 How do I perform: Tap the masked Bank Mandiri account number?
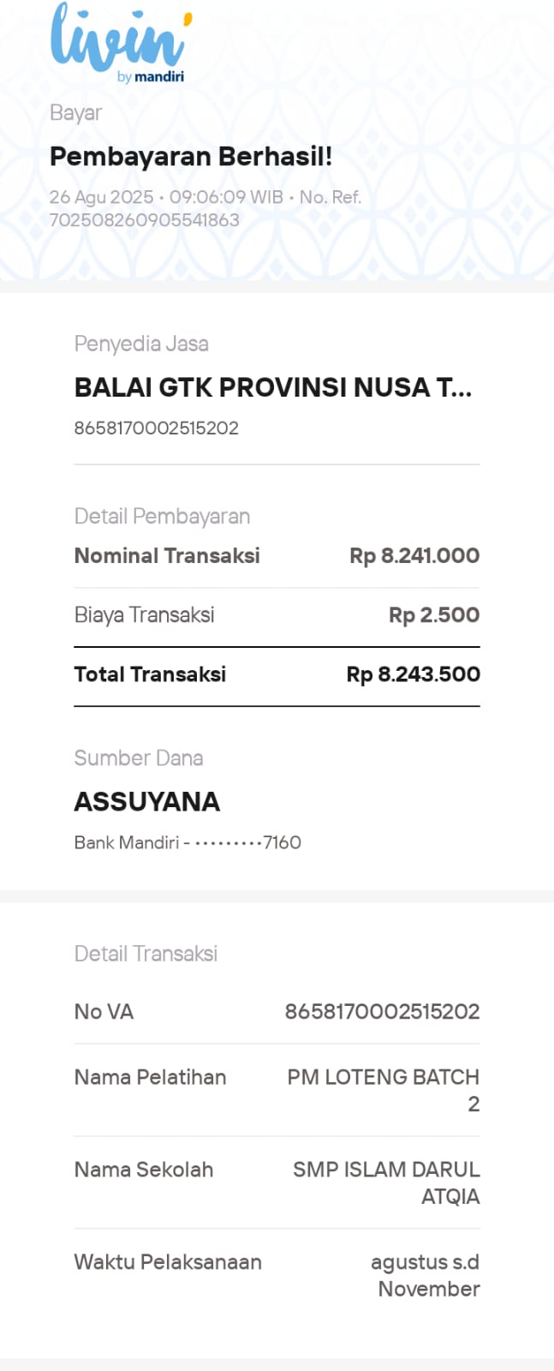pos(188,842)
